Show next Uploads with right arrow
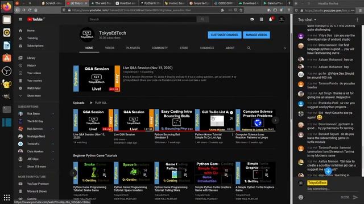The image size is (364, 204). tap(275, 120)
